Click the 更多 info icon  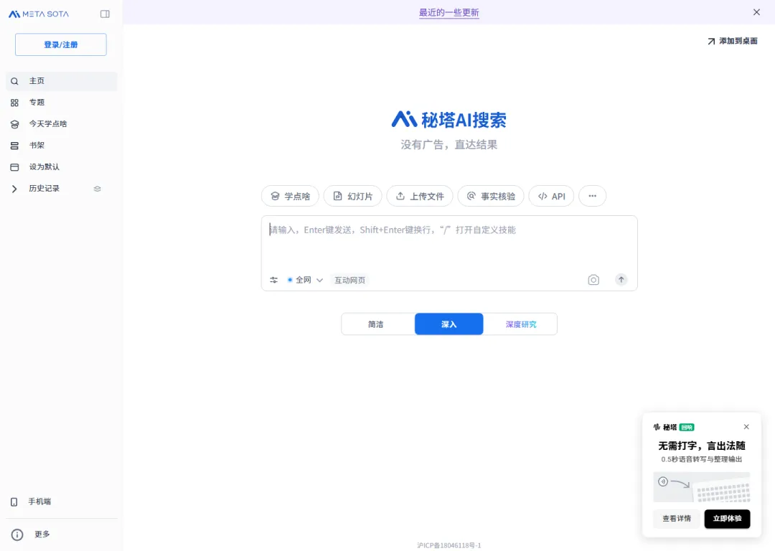click(17, 534)
